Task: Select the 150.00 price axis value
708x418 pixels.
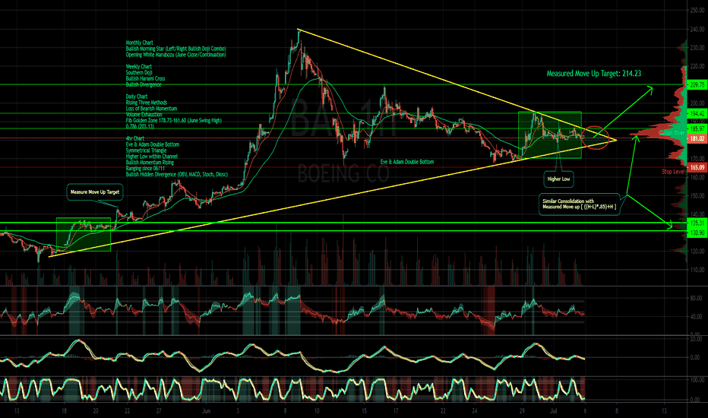Action: (x=697, y=195)
